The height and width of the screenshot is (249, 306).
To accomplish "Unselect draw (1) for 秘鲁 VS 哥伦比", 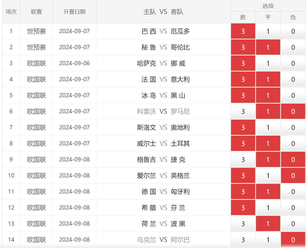I will point(268,47).
